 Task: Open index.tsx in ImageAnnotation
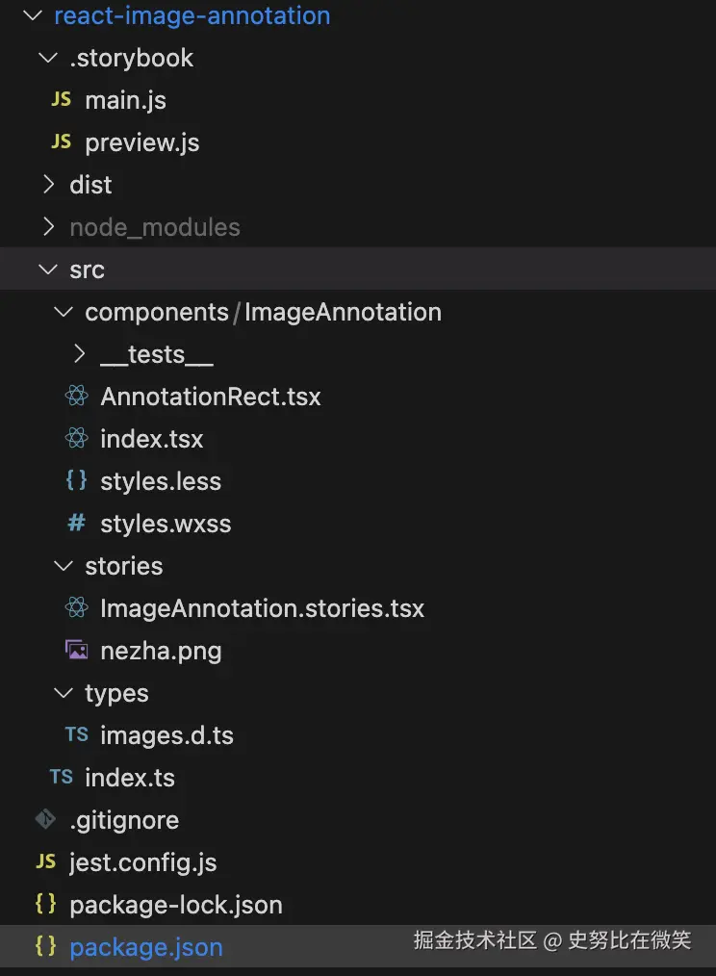(151, 439)
